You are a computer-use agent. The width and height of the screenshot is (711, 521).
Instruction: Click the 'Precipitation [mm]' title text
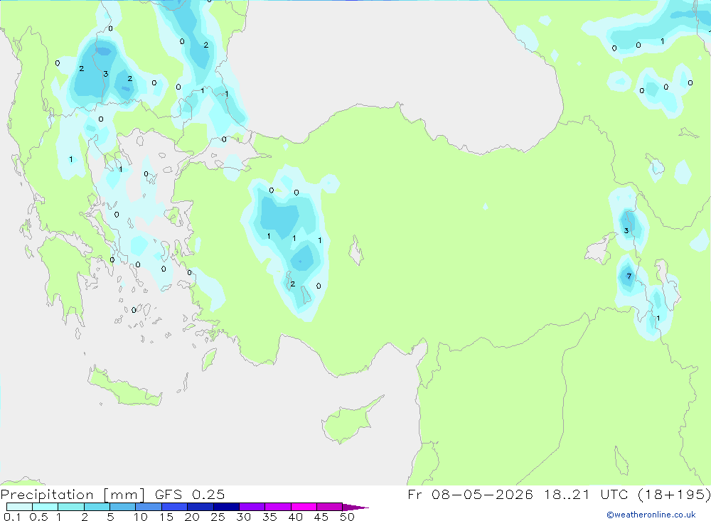73,495
